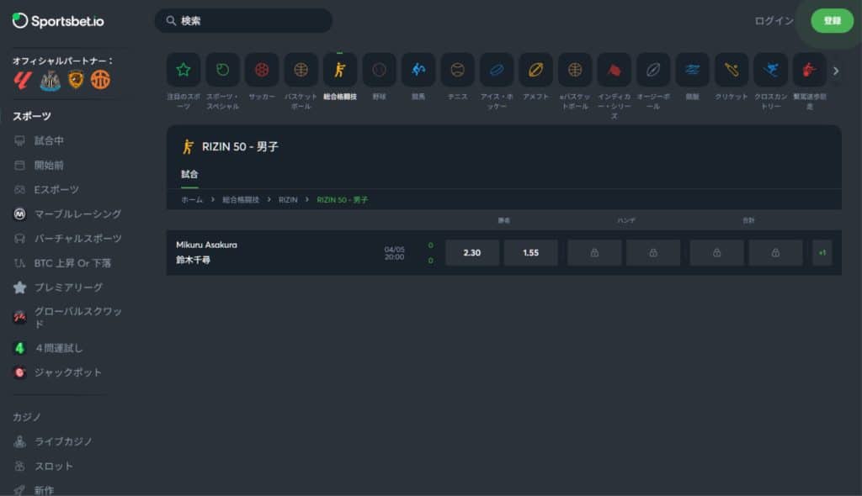
Task: Select the baseball (野球) icon
Action: tap(380, 70)
